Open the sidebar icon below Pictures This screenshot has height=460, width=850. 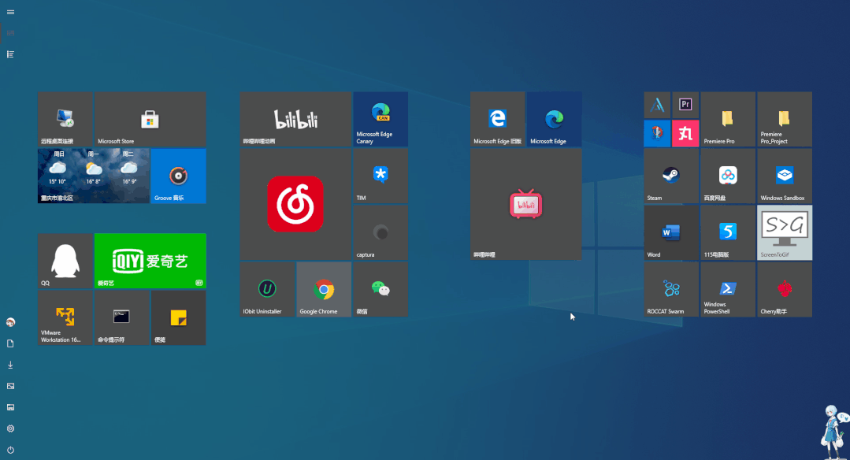[10, 407]
